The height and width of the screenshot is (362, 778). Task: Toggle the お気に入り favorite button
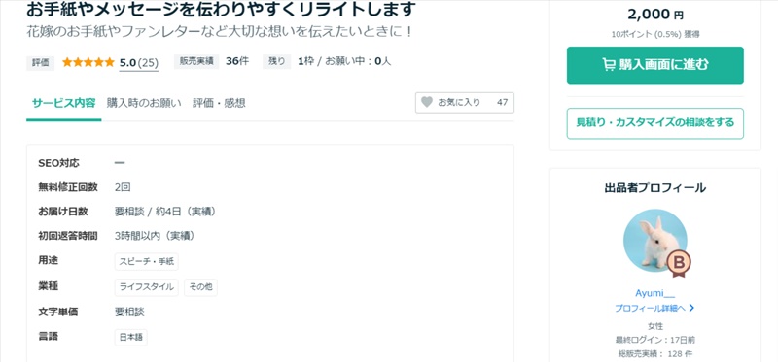point(465,103)
